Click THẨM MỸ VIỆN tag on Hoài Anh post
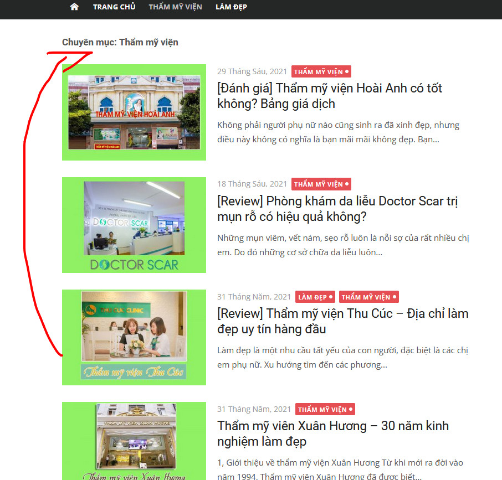This screenshot has height=480, width=502. (x=321, y=71)
